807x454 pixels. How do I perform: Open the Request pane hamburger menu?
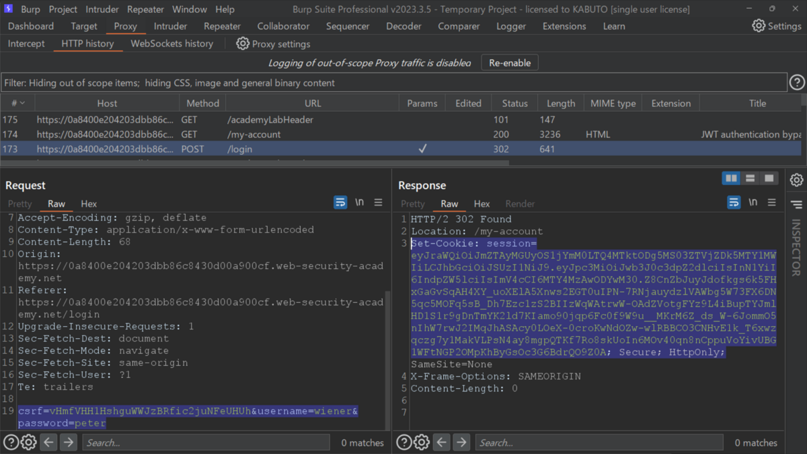(x=379, y=202)
